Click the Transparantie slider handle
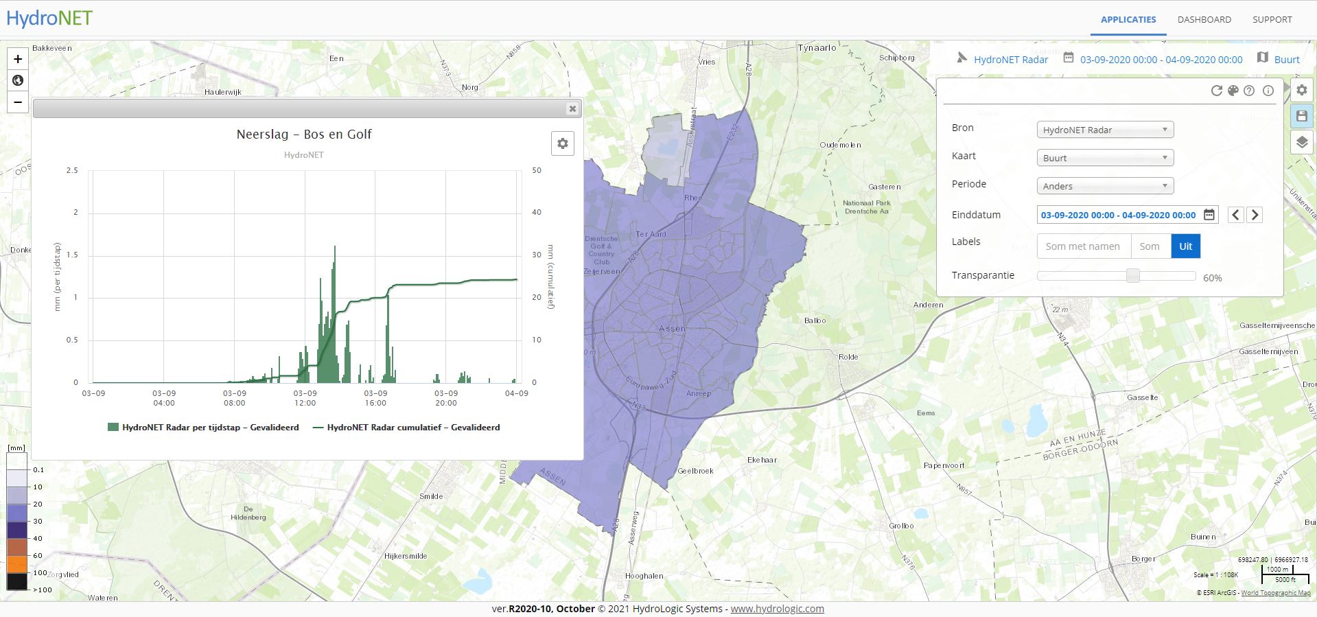Screen dimensions: 1317x617 1133,276
